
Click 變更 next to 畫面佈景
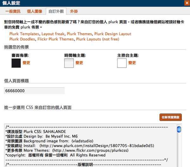coord(26,63)
